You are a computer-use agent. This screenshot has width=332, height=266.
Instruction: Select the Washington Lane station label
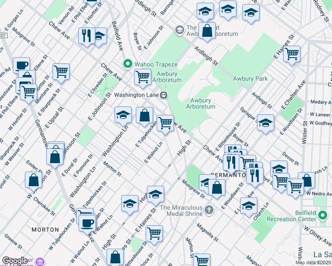(136, 95)
